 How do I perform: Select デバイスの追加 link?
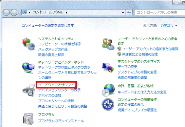pos(50,96)
